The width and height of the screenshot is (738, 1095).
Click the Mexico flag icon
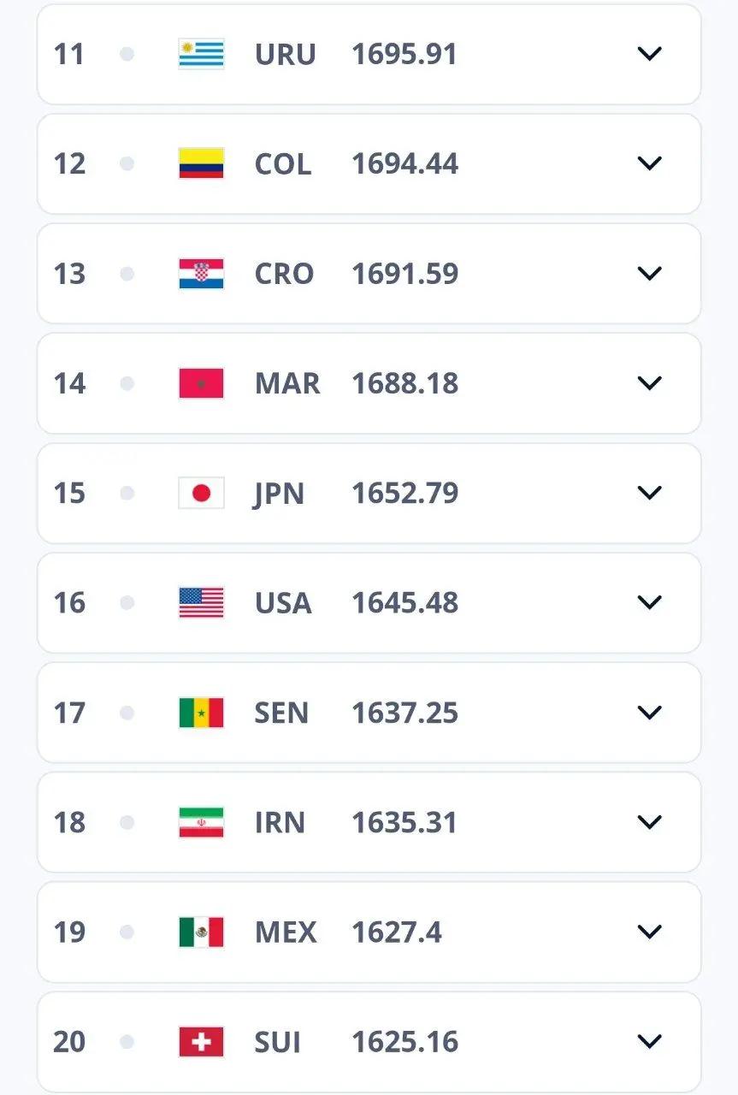[201, 932]
